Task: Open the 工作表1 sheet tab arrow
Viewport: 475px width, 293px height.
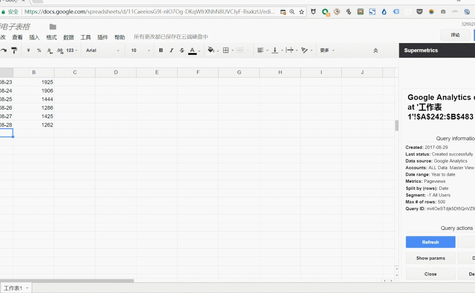Action: pos(27,288)
